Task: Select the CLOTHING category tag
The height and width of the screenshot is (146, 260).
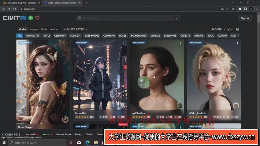Action: [109, 36]
